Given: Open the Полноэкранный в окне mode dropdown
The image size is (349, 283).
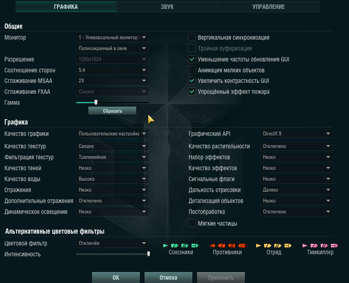Looking at the screenshot, I should [x=112, y=49].
